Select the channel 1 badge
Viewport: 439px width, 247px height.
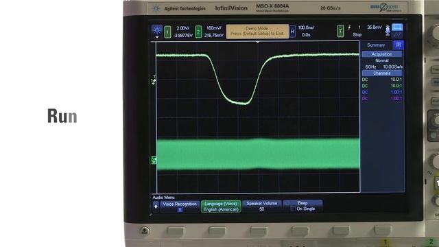[167, 32]
